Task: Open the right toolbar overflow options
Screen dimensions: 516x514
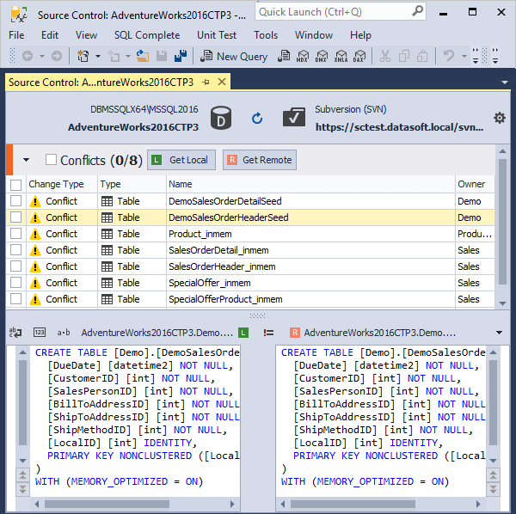Action: coord(495,56)
